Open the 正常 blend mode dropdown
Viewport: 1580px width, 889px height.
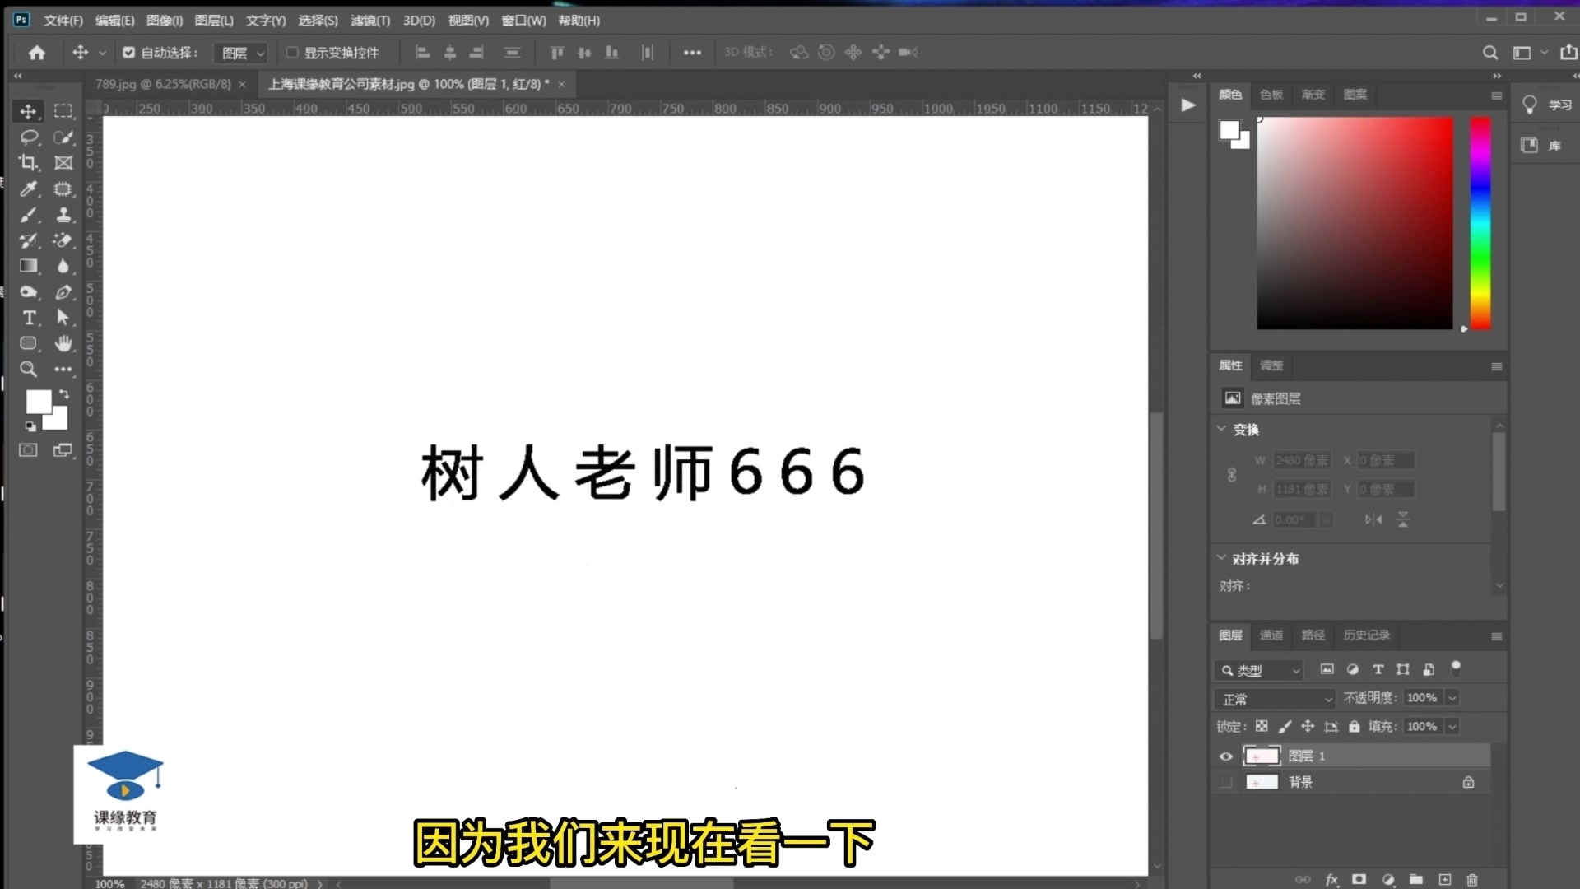point(1274,699)
